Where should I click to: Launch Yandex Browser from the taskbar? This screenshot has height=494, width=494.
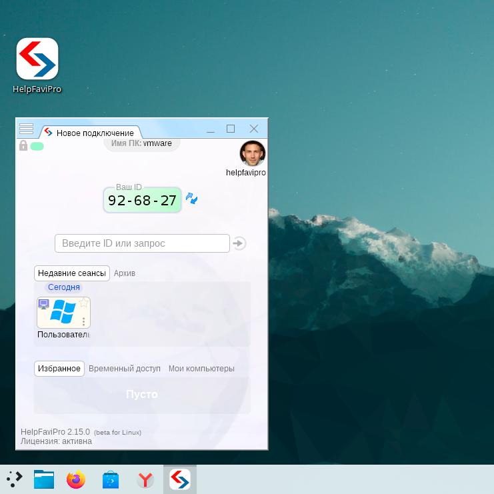145,479
